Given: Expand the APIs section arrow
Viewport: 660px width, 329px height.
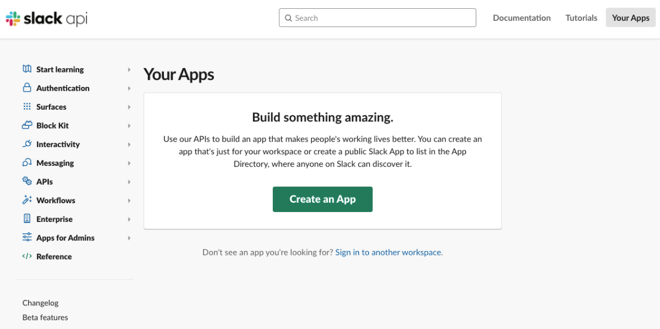Looking at the screenshot, I should click(129, 182).
